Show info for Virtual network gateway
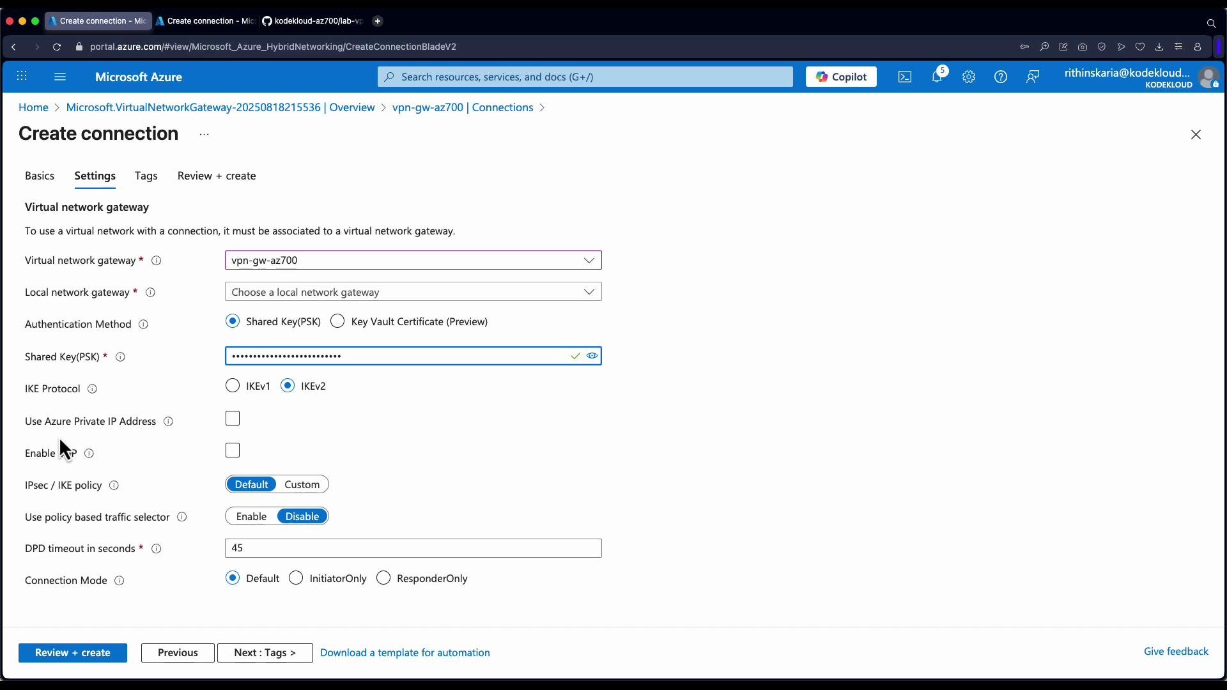 pyautogui.click(x=156, y=261)
